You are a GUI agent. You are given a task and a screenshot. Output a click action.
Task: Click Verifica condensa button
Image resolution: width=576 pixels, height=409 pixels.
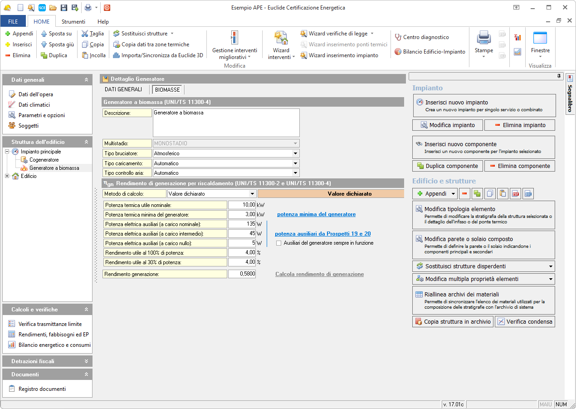tap(525, 322)
